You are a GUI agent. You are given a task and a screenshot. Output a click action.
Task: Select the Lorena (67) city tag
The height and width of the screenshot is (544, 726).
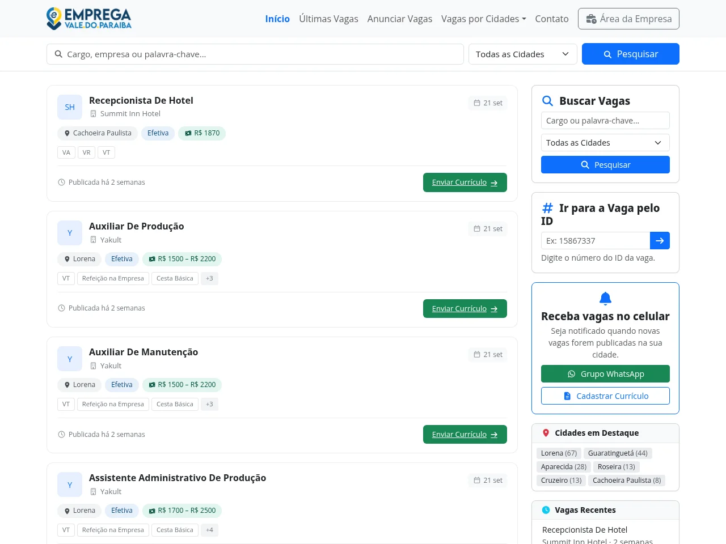point(559,453)
